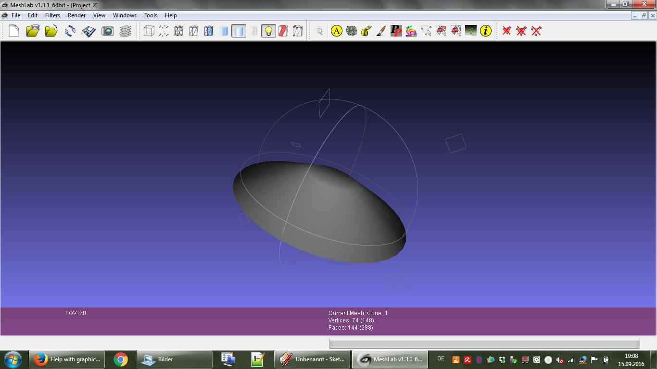Open the PP pick points tool
Viewport: 657px width, 369px height.
(396, 31)
